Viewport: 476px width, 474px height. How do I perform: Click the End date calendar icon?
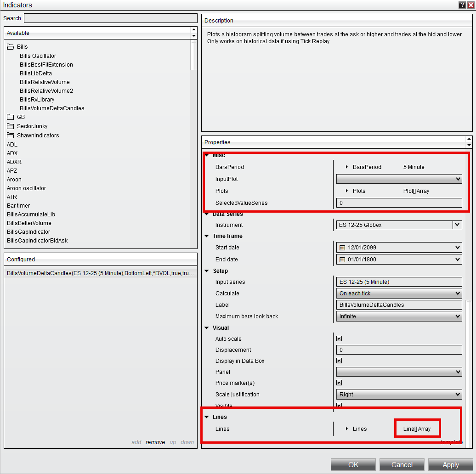(342, 260)
